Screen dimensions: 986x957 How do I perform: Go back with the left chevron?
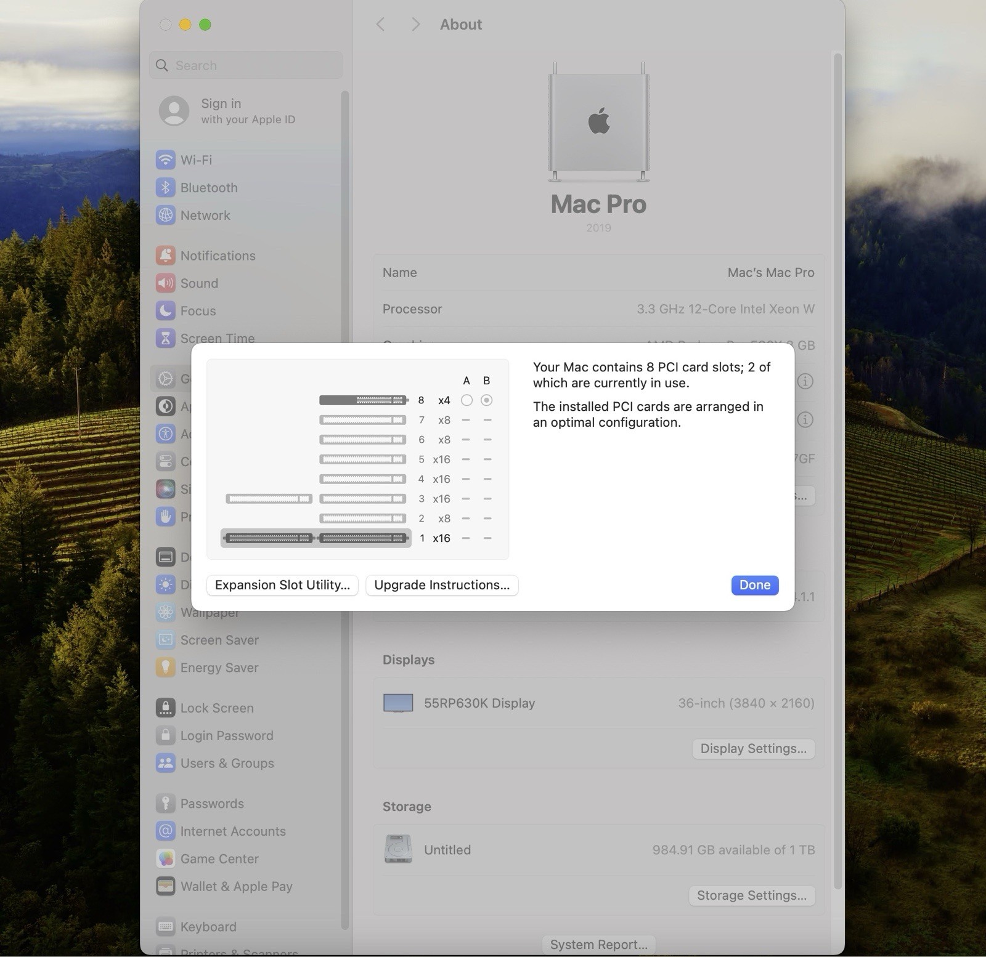coord(380,25)
